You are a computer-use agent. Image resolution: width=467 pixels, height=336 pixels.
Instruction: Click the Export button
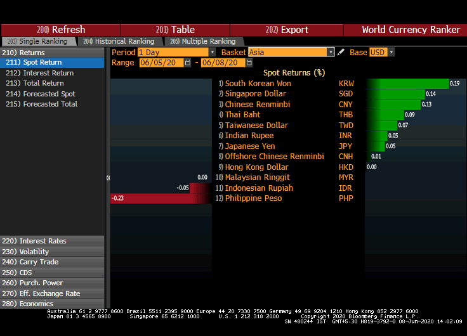click(x=287, y=30)
